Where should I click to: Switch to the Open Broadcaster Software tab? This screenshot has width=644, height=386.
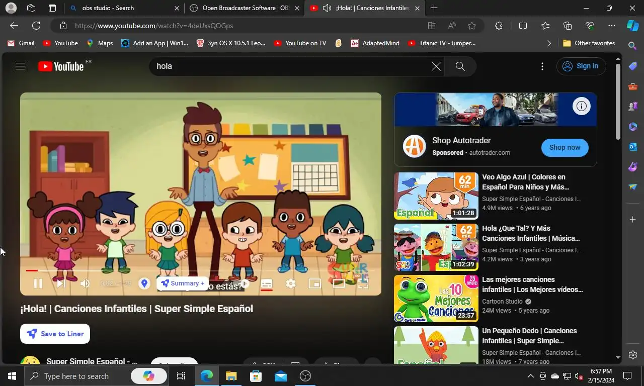pos(245,8)
